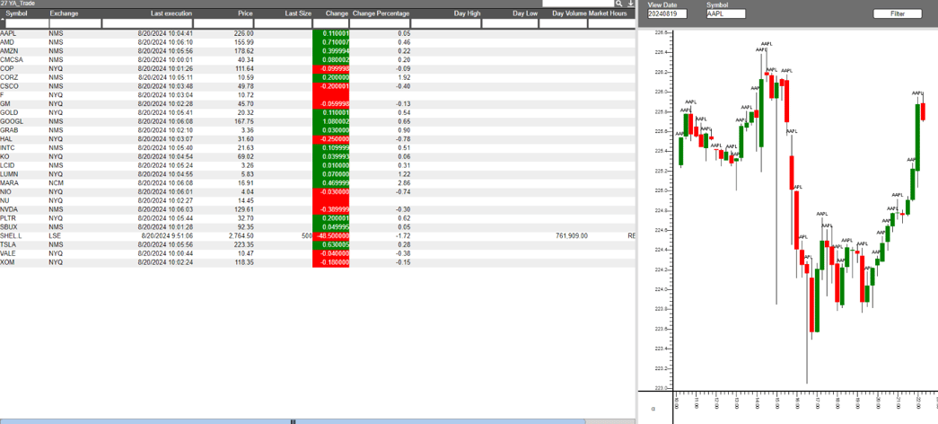938x424 pixels.
Task: Sort table by Symbol column header
Action: tap(17, 13)
